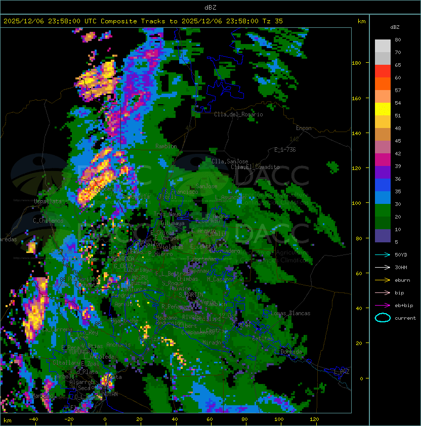Click the Uspallata place label
The width and height of the screenshot is (421, 426).
pos(48,201)
